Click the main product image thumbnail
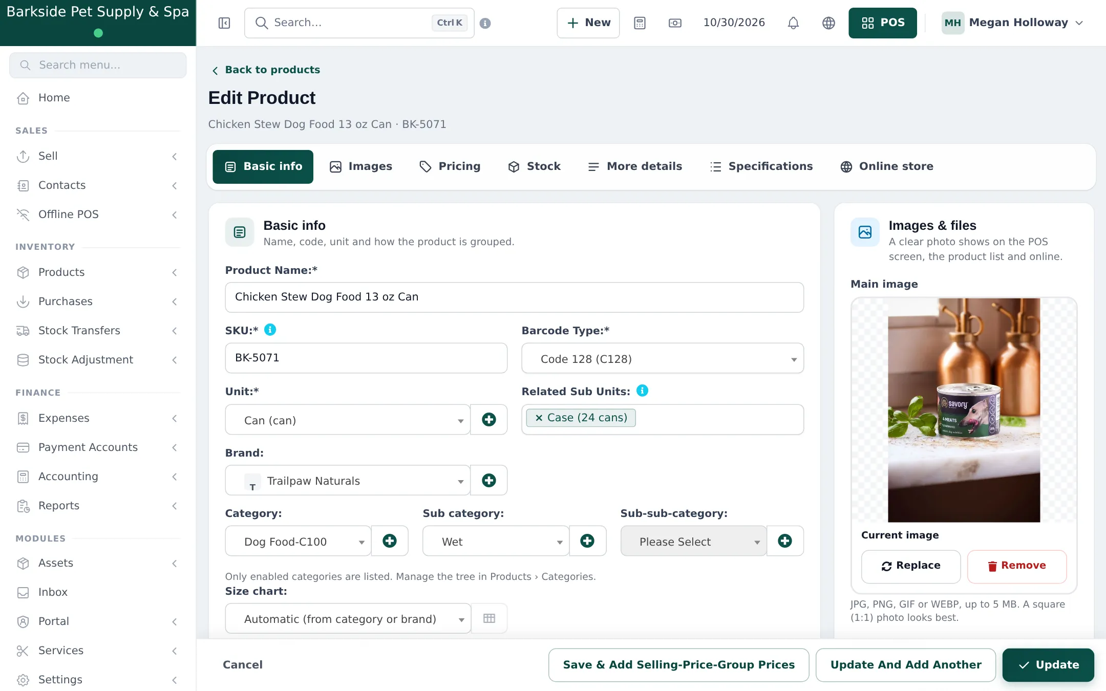The height and width of the screenshot is (691, 1106). point(964,410)
